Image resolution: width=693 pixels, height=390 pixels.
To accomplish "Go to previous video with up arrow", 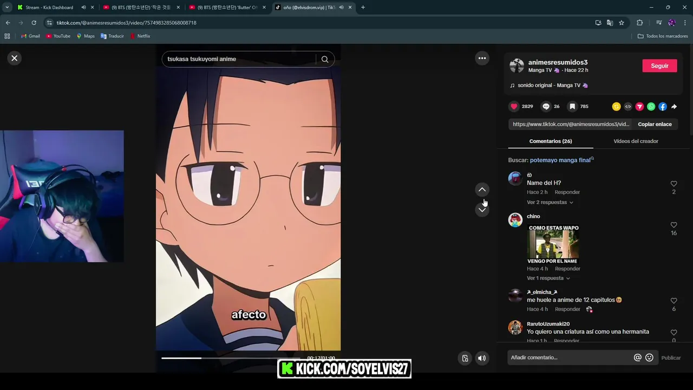I will 482,190.
